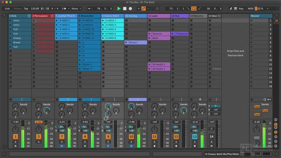281x158 pixels.
Task: Launch the Good 1 clip on Analog
Action: (x=126, y=42)
